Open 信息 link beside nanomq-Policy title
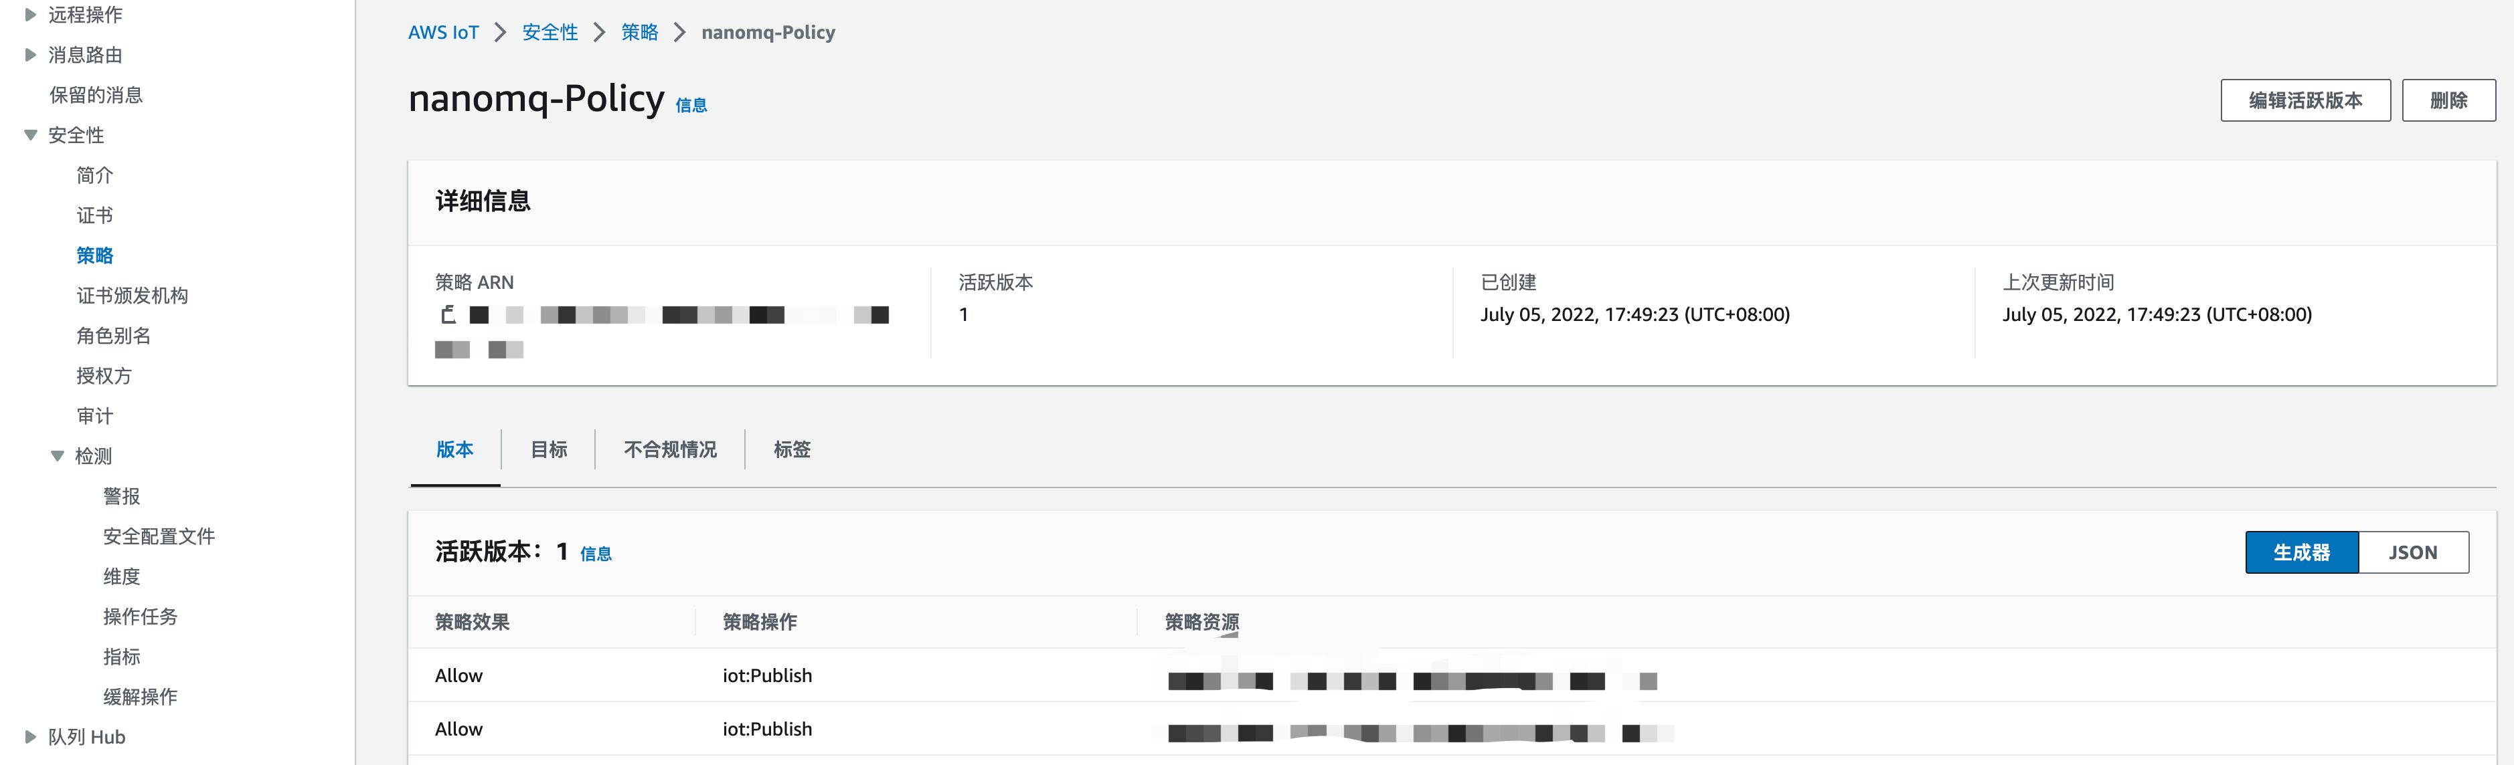Viewport: 2514px width, 765px height. pos(691,105)
